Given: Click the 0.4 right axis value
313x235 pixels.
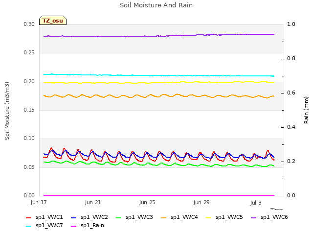Looking at the screenshot, I should pyautogui.click(x=291, y=127).
